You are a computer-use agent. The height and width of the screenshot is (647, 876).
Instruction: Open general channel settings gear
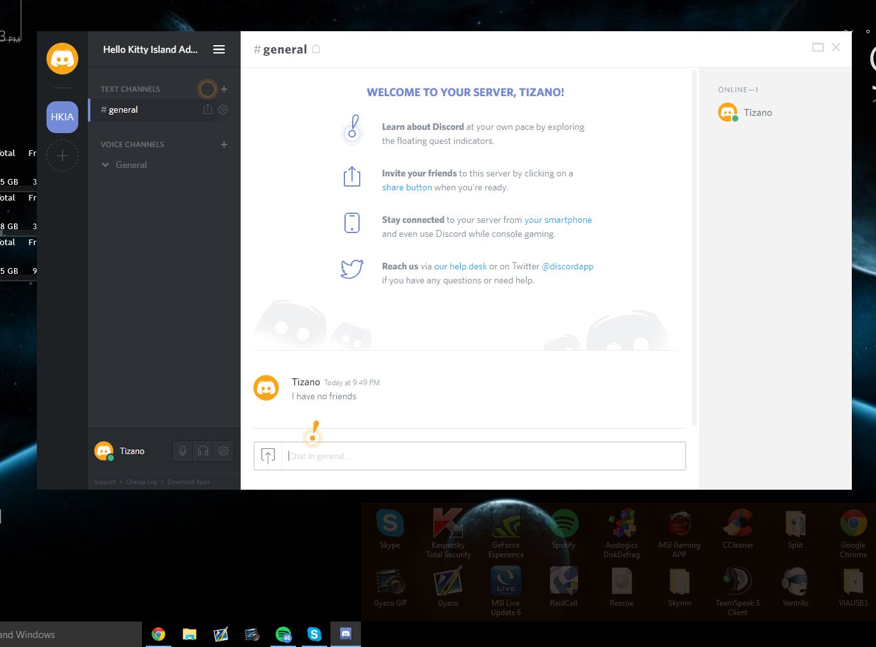coord(223,110)
